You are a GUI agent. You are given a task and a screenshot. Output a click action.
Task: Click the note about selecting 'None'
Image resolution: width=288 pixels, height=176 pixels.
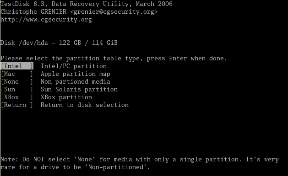(x=140, y=160)
